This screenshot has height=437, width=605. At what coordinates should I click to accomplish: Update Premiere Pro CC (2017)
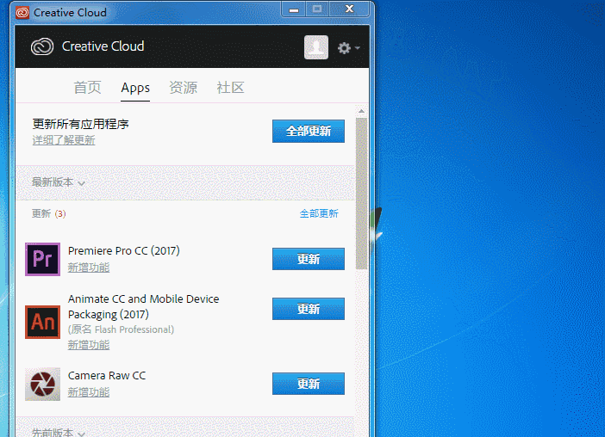309,259
